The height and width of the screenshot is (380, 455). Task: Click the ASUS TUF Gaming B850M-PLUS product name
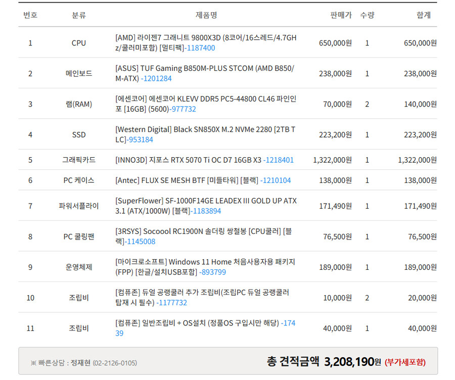(x=205, y=73)
